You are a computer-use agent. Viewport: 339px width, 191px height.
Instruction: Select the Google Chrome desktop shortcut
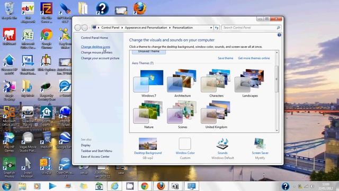tap(46, 39)
